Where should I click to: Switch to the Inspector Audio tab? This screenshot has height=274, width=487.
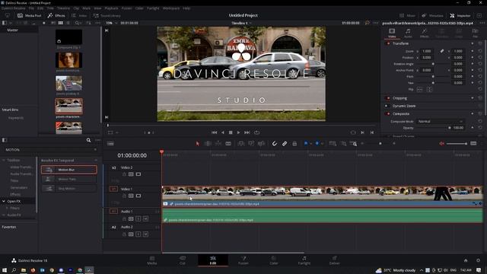pyautogui.click(x=408, y=33)
